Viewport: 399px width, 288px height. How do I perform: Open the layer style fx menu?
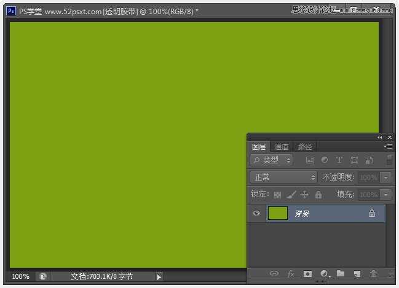tap(291, 273)
